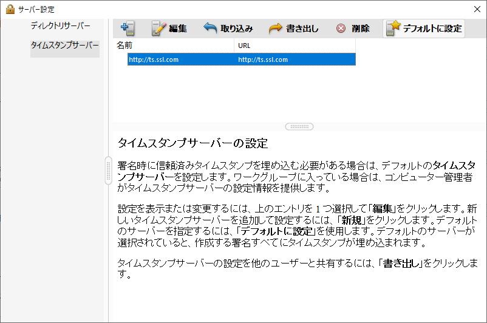Sort by the 名前 column header
487x323 pixels.
coord(174,46)
